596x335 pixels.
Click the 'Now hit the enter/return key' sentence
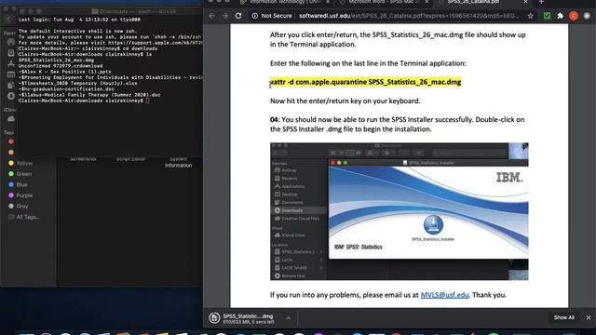tap(345, 101)
